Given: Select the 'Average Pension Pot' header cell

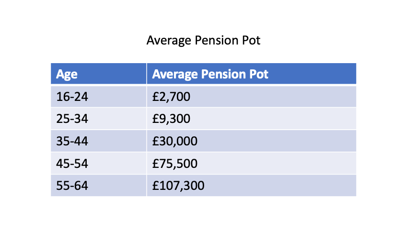Looking at the screenshot, I should pyautogui.click(x=252, y=74).
